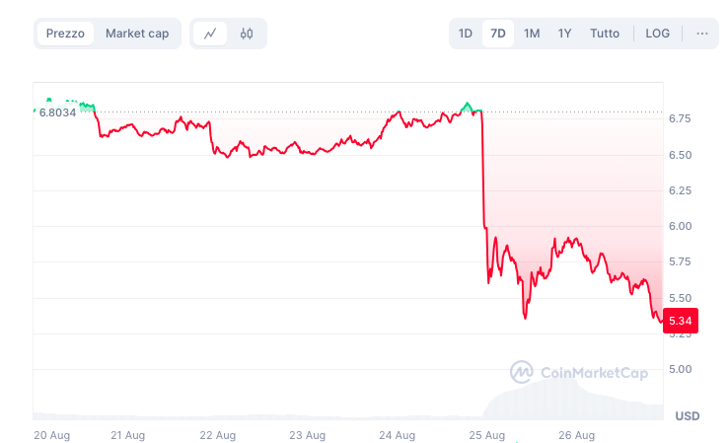
Task: Set time range to 1M
Action: (532, 34)
